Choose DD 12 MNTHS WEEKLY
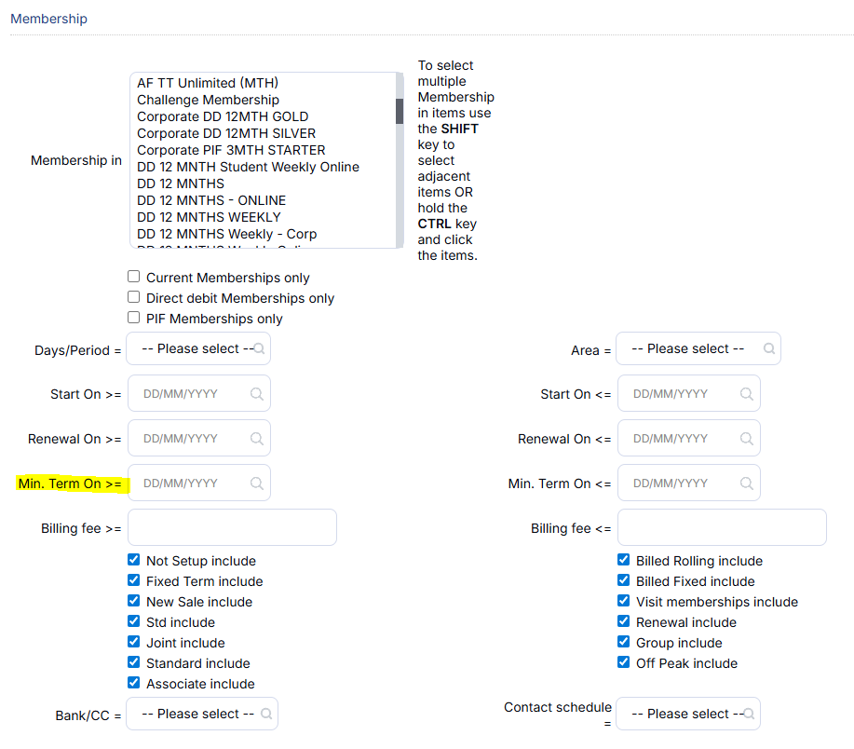The width and height of the screenshot is (854, 749). coord(264,217)
